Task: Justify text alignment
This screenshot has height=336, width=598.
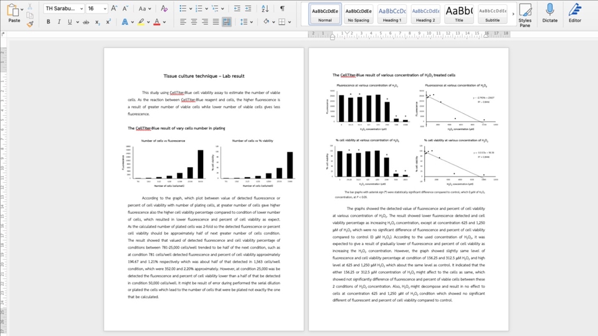Action: click(216, 22)
